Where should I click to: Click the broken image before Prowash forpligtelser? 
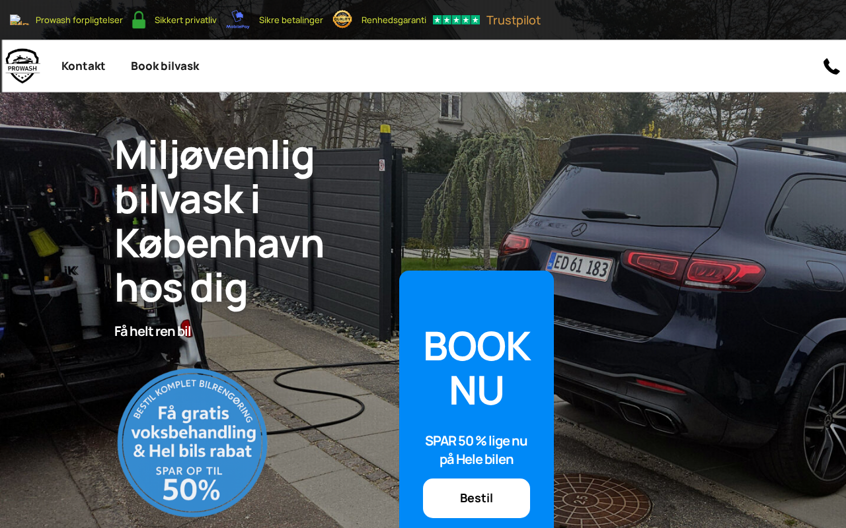click(x=19, y=20)
